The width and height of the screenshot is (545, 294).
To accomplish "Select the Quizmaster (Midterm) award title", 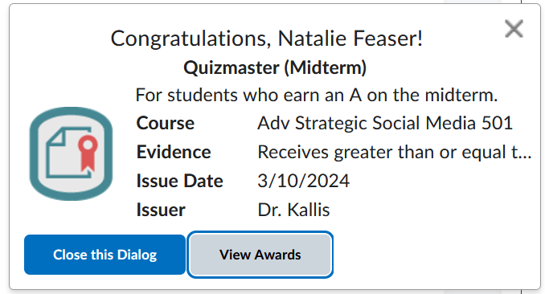I will tap(275, 67).
